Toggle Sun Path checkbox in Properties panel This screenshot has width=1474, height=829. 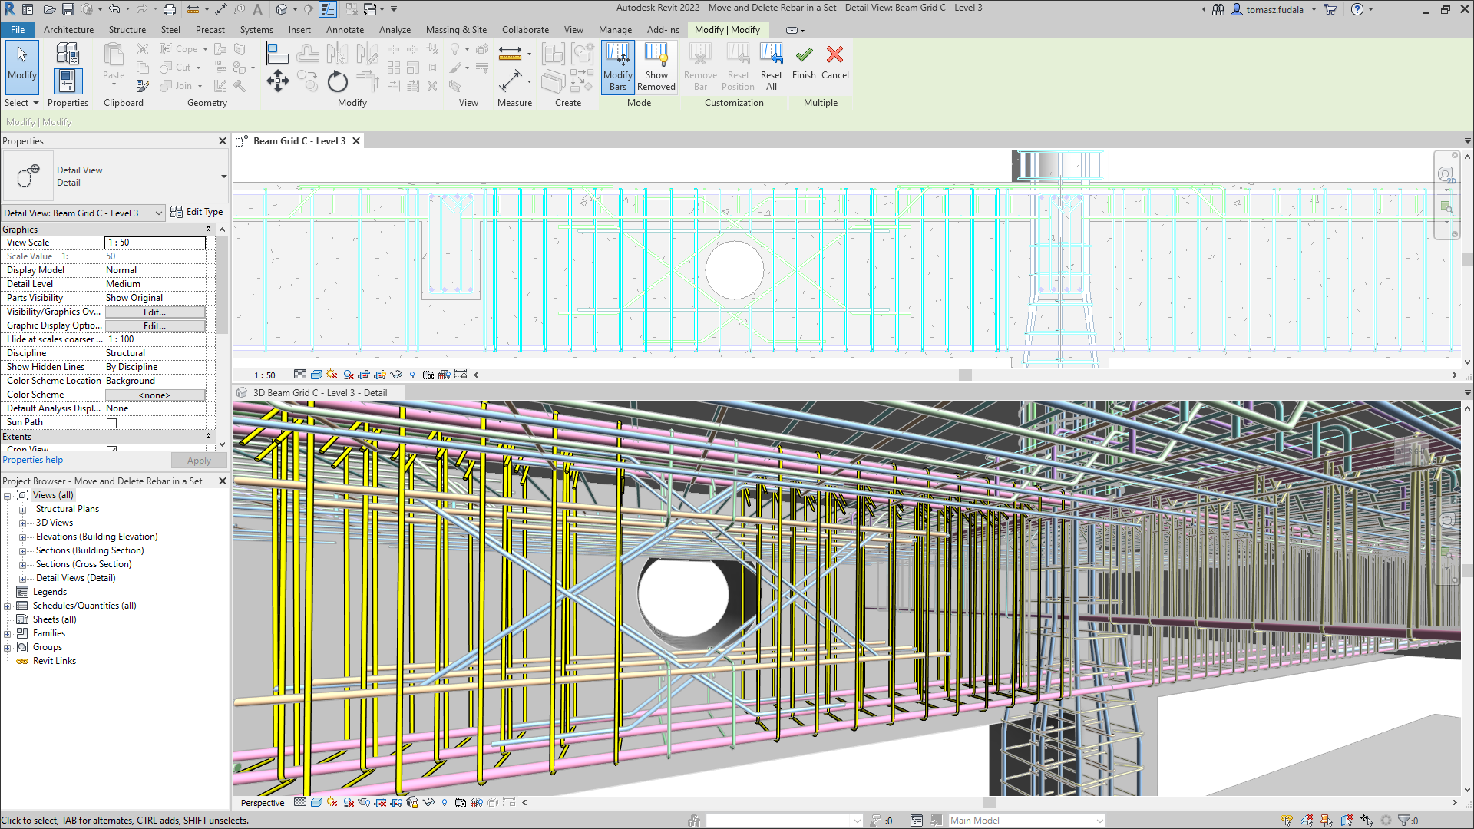pos(111,422)
